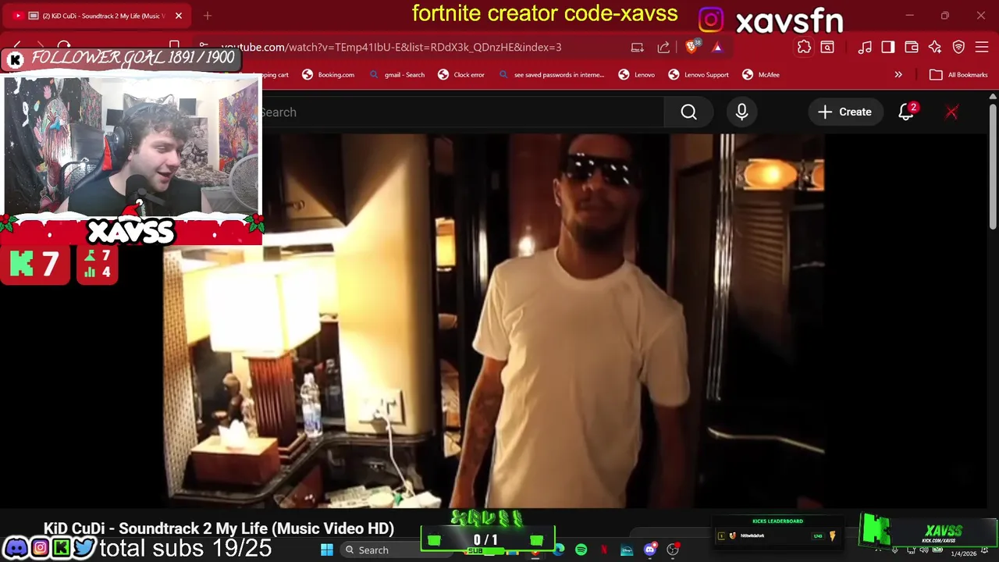
Task: Click the install app icon in address bar
Action: click(x=638, y=48)
